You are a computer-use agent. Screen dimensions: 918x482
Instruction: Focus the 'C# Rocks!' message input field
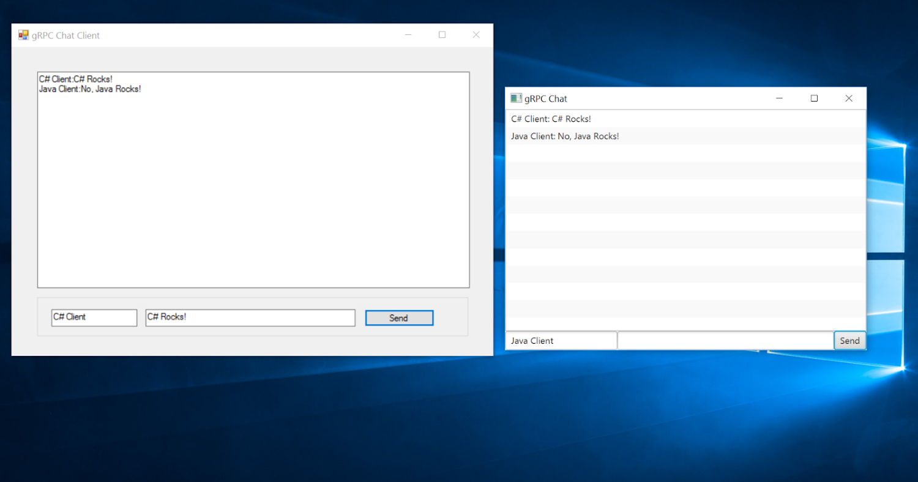(x=250, y=317)
